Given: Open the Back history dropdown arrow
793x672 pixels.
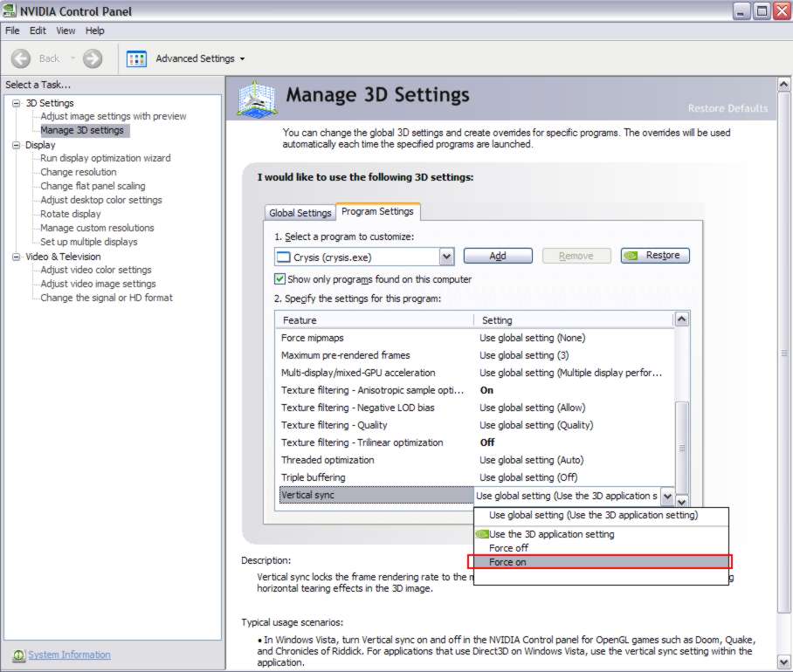Looking at the screenshot, I should [72, 58].
